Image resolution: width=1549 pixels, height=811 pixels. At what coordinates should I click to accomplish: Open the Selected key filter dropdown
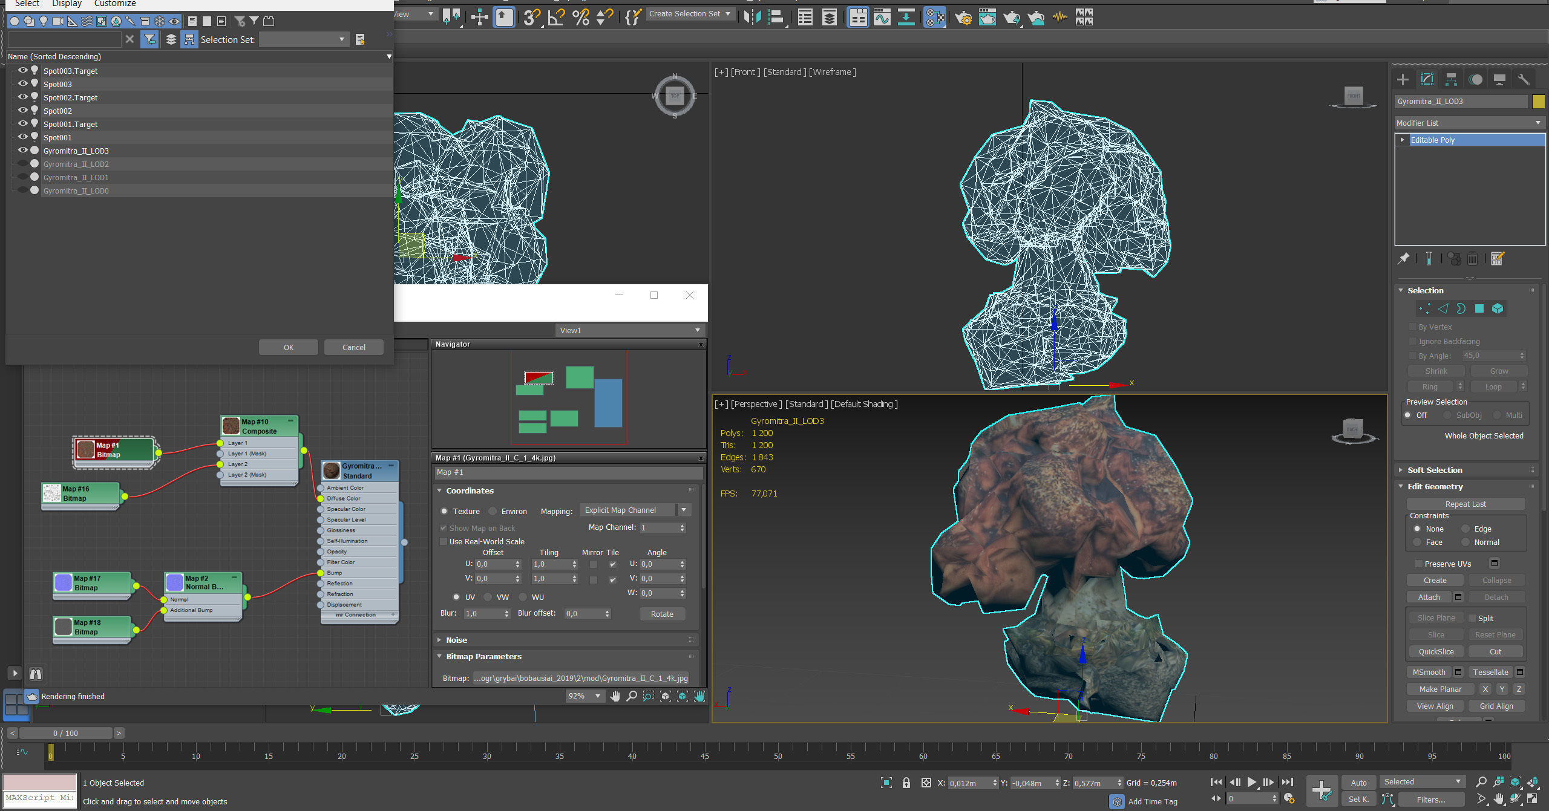point(1423,782)
